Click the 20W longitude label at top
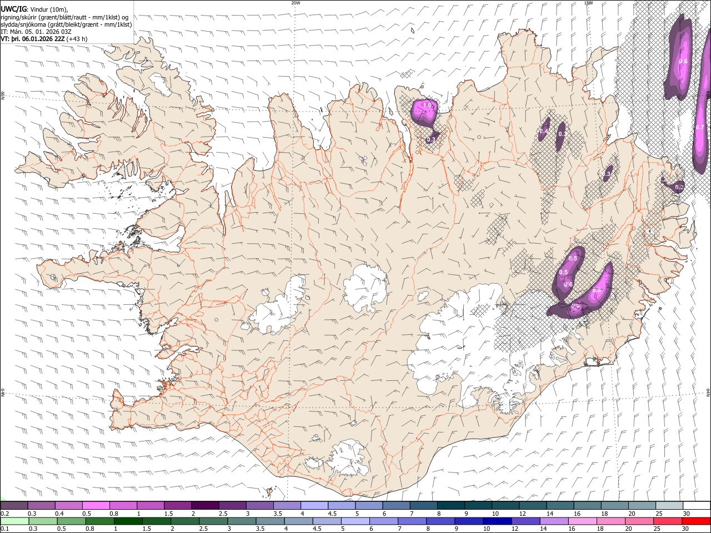The height and width of the screenshot is (533, 711). coord(296,3)
